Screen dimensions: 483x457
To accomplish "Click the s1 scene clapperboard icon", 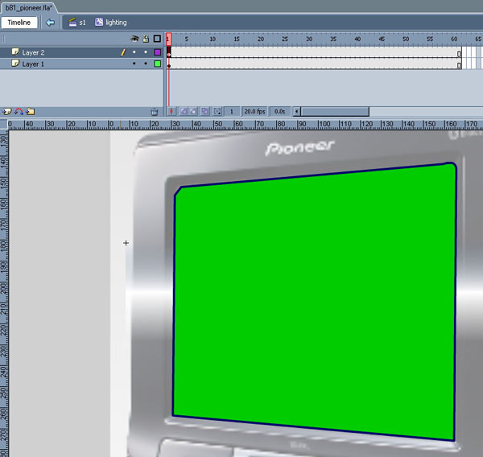I will pyautogui.click(x=72, y=23).
